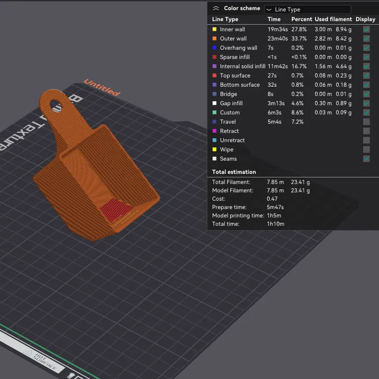This screenshot has width=379, height=379.
Task: Toggle Seams display checkbox
Action: click(x=366, y=158)
